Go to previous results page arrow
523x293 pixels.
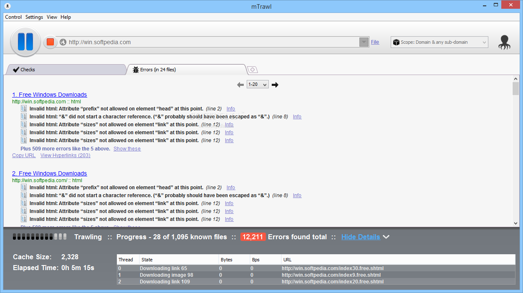pyautogui.click(x=240, y=85)
